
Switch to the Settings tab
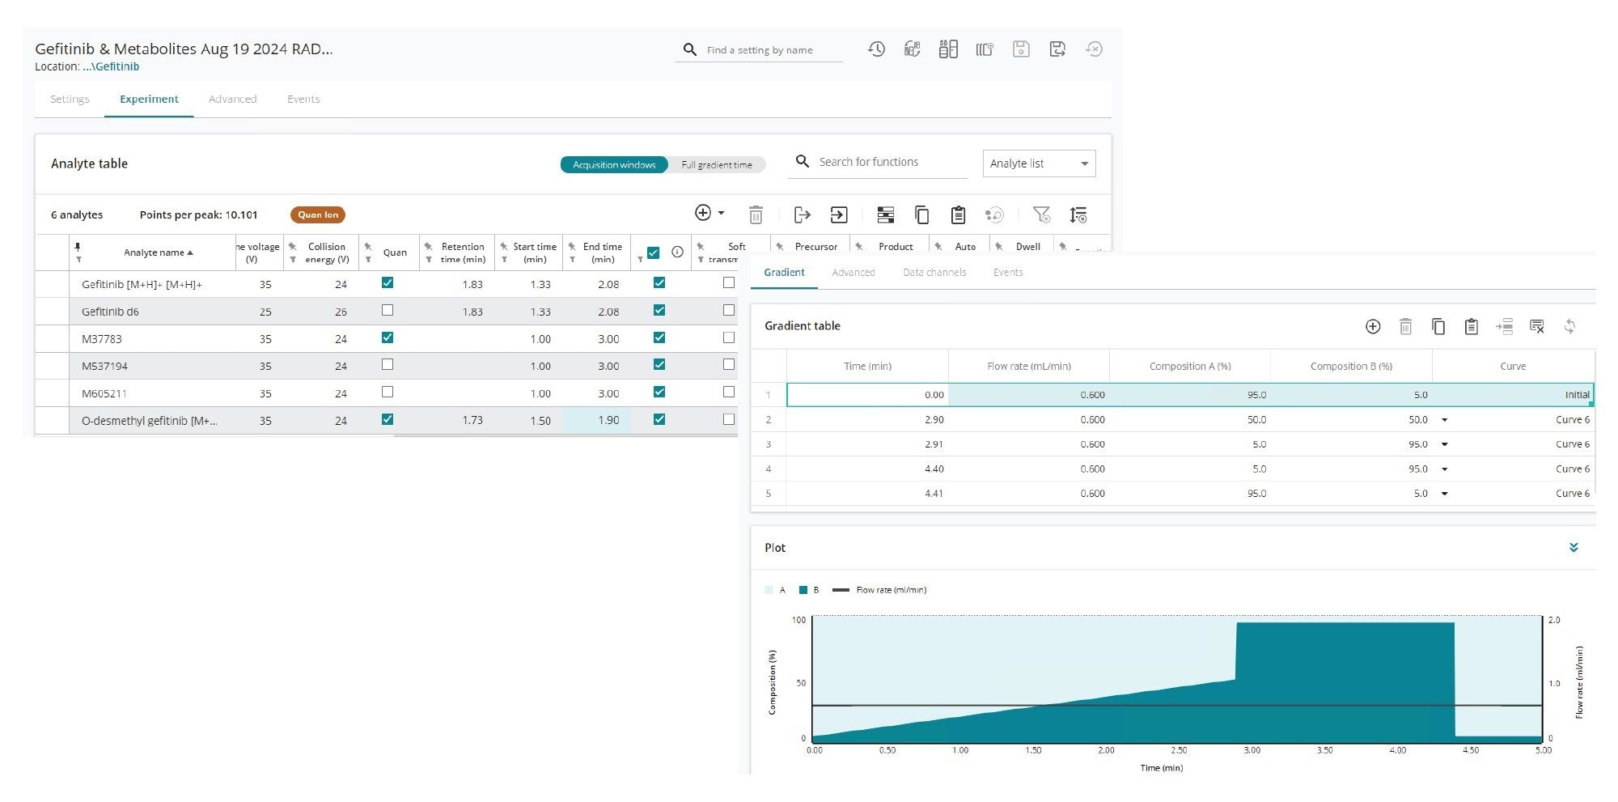[70, 99]
